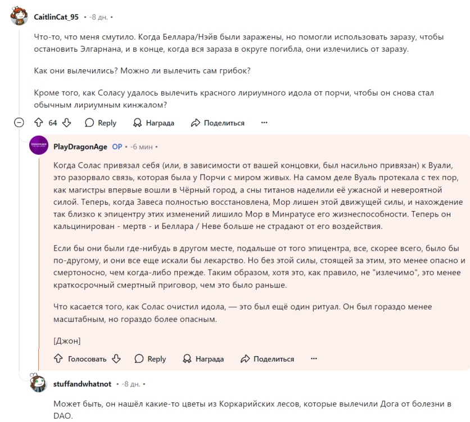The height and width of the screenshot is (422, 470).
Task: Collapse CaitlinCat_95's comment thread
Action: point(19,123)
